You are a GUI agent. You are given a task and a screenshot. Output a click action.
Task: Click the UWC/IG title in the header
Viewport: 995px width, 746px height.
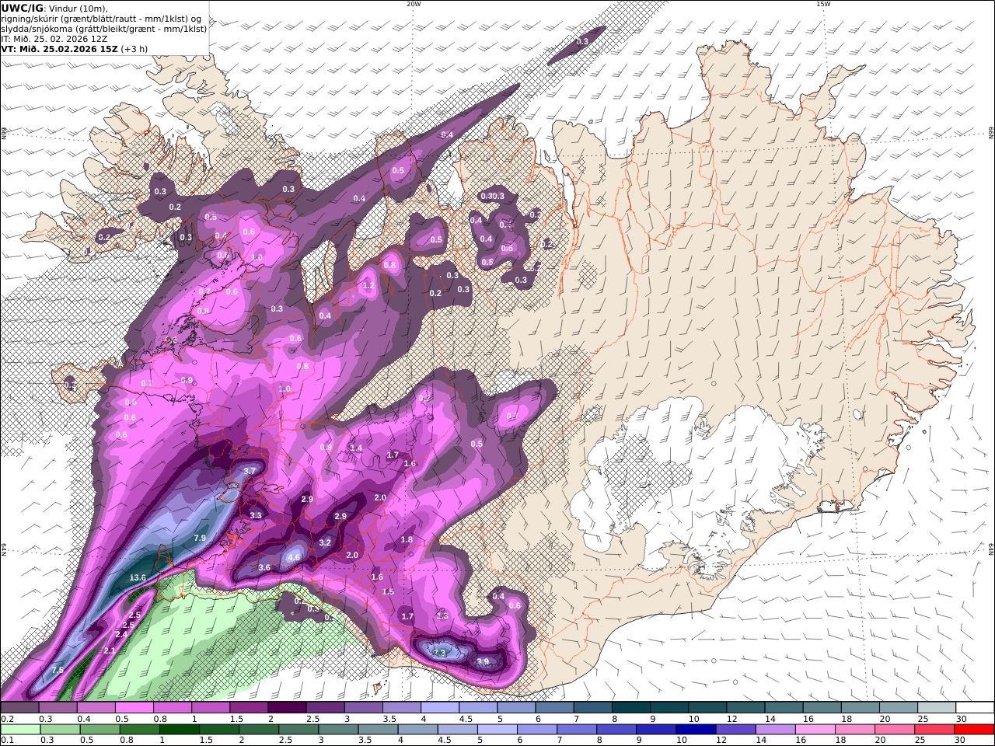[x=23, y=8]
